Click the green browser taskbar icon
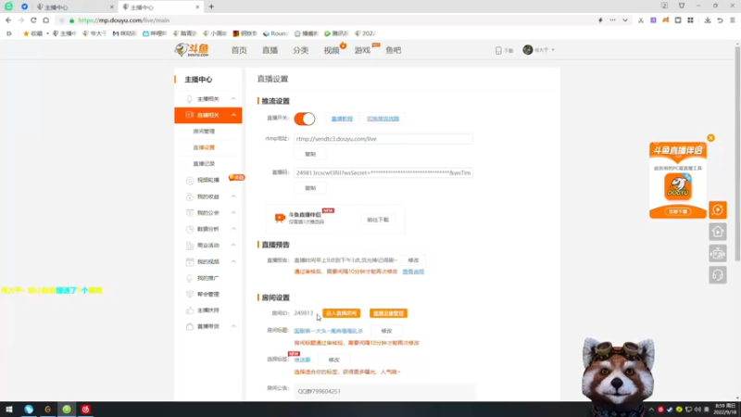 point(67,410)
